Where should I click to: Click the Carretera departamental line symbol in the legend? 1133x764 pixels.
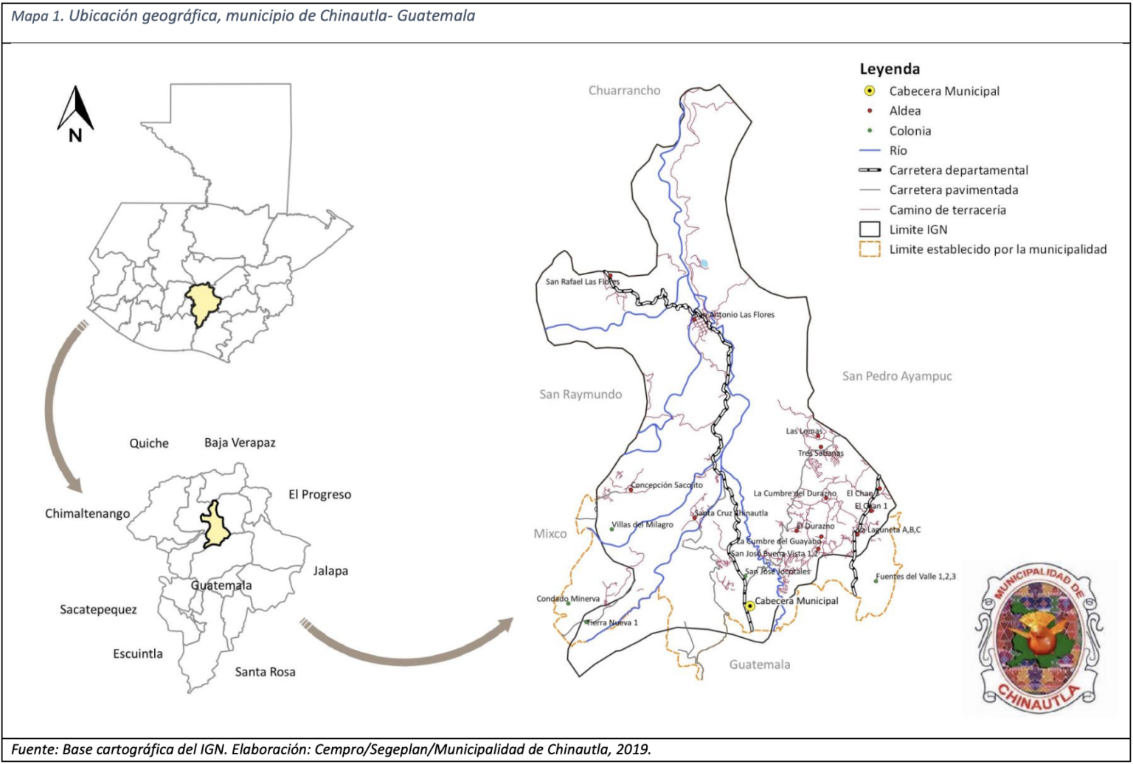[x=870, y=170]
